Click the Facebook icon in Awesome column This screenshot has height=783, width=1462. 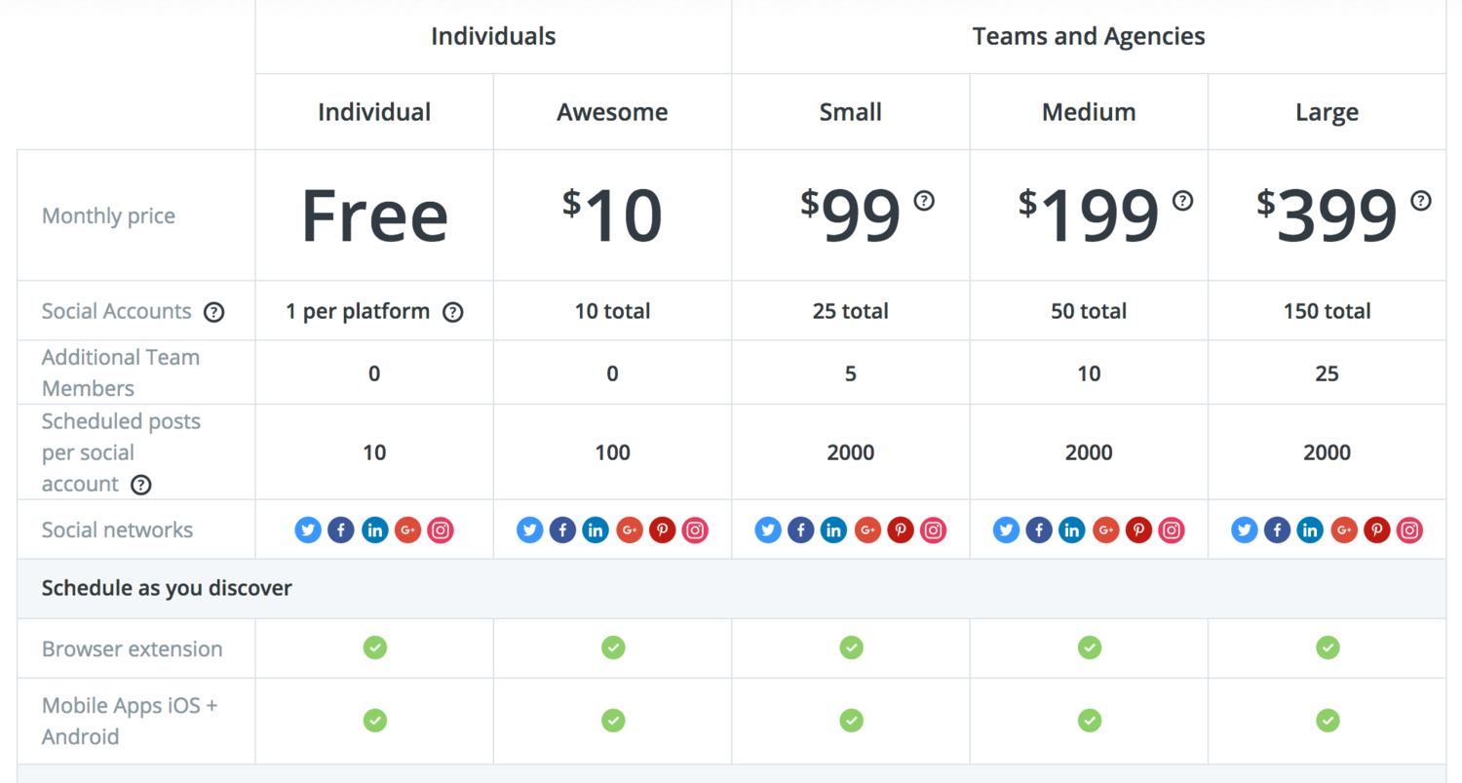562,530
